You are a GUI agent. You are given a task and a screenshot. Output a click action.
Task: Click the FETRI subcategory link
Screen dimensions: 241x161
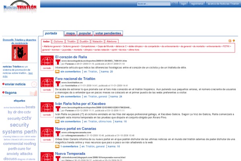pyautogui.click(x=226, y=46)
